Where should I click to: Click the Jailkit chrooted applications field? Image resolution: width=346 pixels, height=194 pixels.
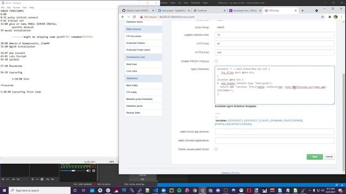[x=275, y=141]
